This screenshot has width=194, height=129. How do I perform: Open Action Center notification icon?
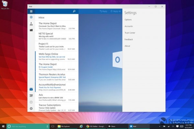(177, 126)
